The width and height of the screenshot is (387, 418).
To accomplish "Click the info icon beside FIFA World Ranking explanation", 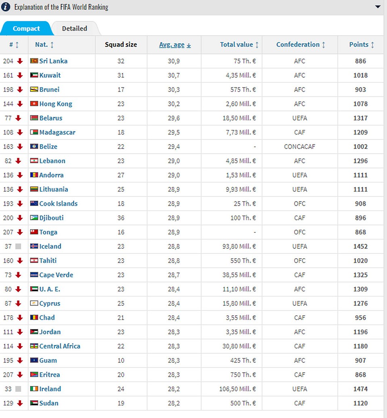I will coord(6,7).
